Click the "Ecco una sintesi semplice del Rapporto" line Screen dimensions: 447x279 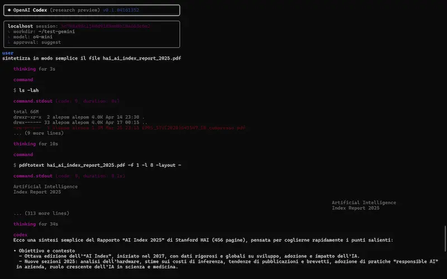coord(203,240)
